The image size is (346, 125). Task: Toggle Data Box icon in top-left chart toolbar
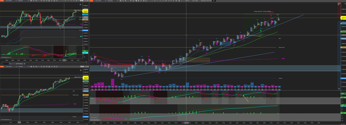[x=44, y=1]
